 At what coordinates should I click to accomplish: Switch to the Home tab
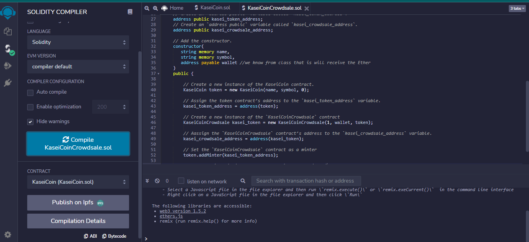(172, 8)
